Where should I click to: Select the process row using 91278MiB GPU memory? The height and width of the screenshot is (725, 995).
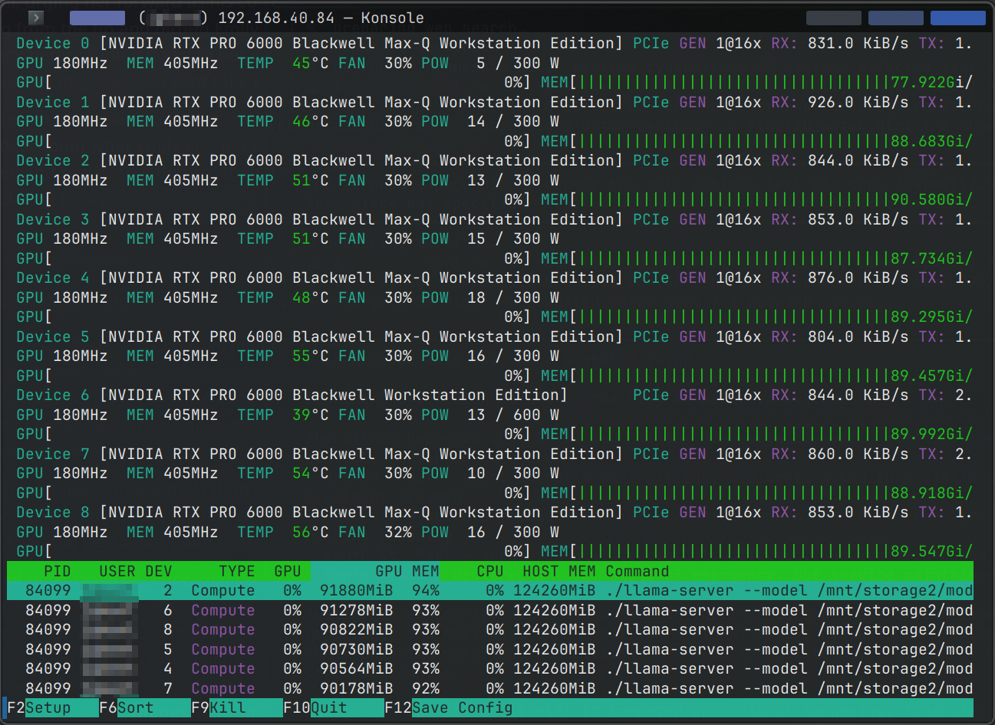[490, 611]
